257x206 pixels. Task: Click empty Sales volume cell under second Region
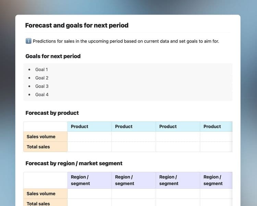point(134,194)
